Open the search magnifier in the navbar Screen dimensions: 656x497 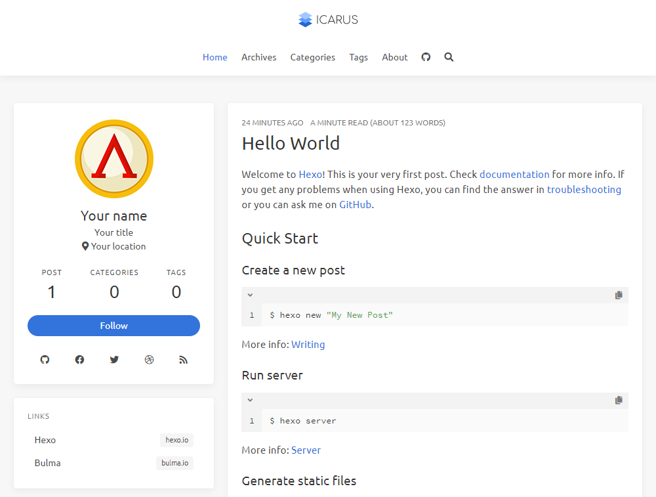point(449,57)
